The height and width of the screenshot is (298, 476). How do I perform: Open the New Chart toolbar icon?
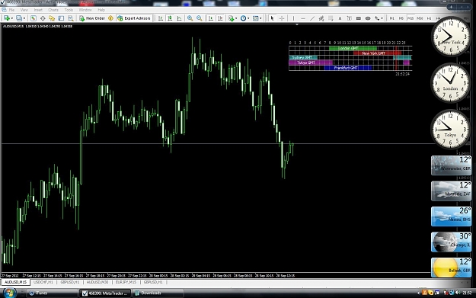tap(6, 18)
